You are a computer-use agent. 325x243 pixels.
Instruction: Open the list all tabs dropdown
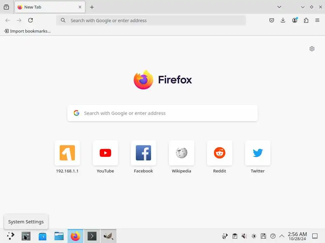[279, 7]
